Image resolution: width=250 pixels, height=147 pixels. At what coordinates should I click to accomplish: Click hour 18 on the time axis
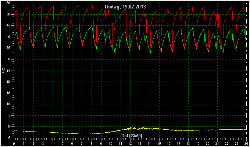(x=188, y=143)
